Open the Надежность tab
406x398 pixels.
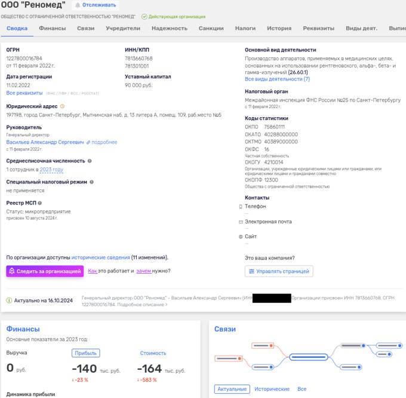[x=170, y=28]
